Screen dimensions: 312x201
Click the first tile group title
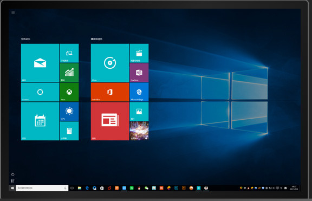(25, 39)
